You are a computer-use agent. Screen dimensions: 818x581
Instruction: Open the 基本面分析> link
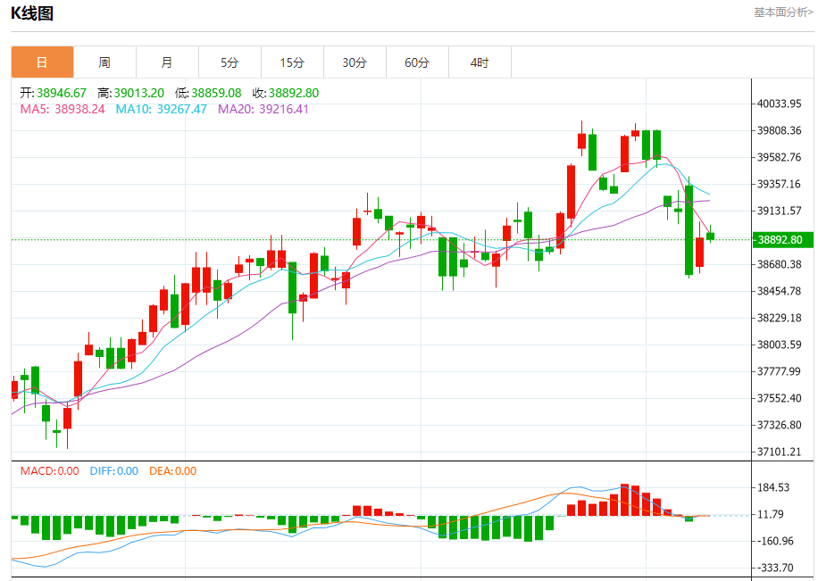[783, 12]
